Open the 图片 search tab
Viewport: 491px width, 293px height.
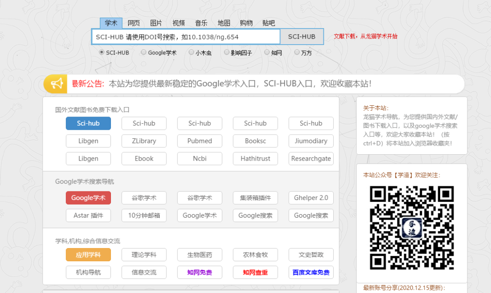click(156, 23)
